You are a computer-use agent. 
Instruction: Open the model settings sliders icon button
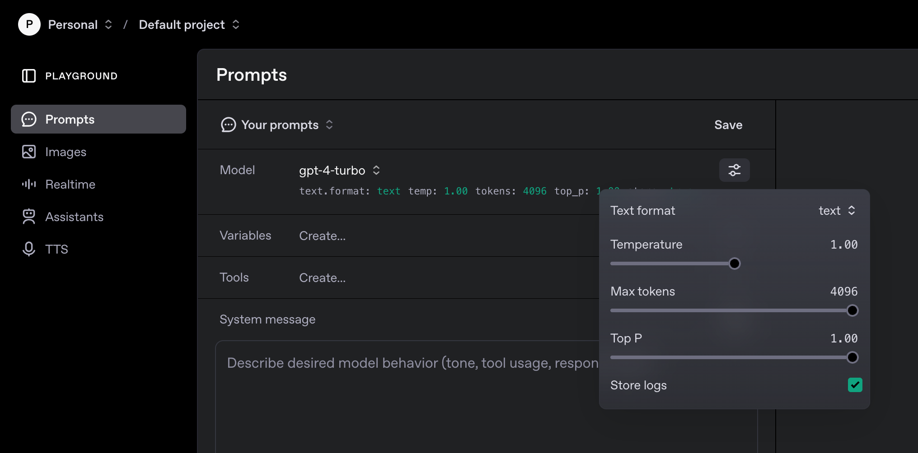735,170
